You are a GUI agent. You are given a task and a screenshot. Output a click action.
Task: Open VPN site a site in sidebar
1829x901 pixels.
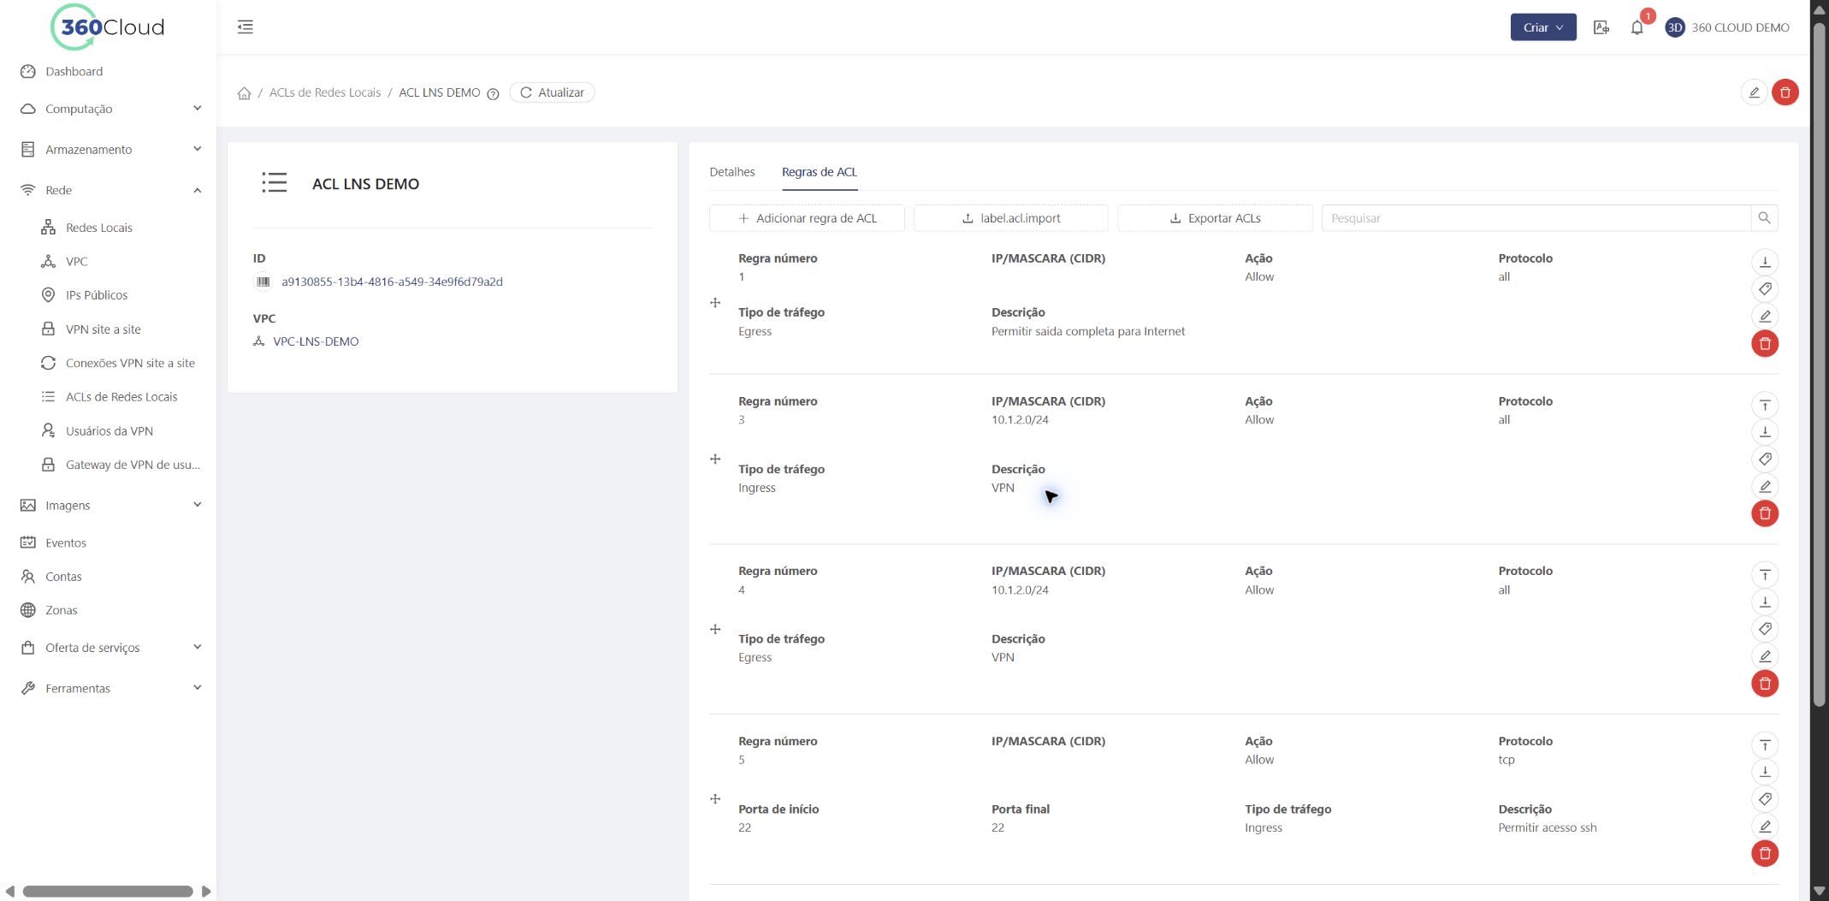point(103,329)
